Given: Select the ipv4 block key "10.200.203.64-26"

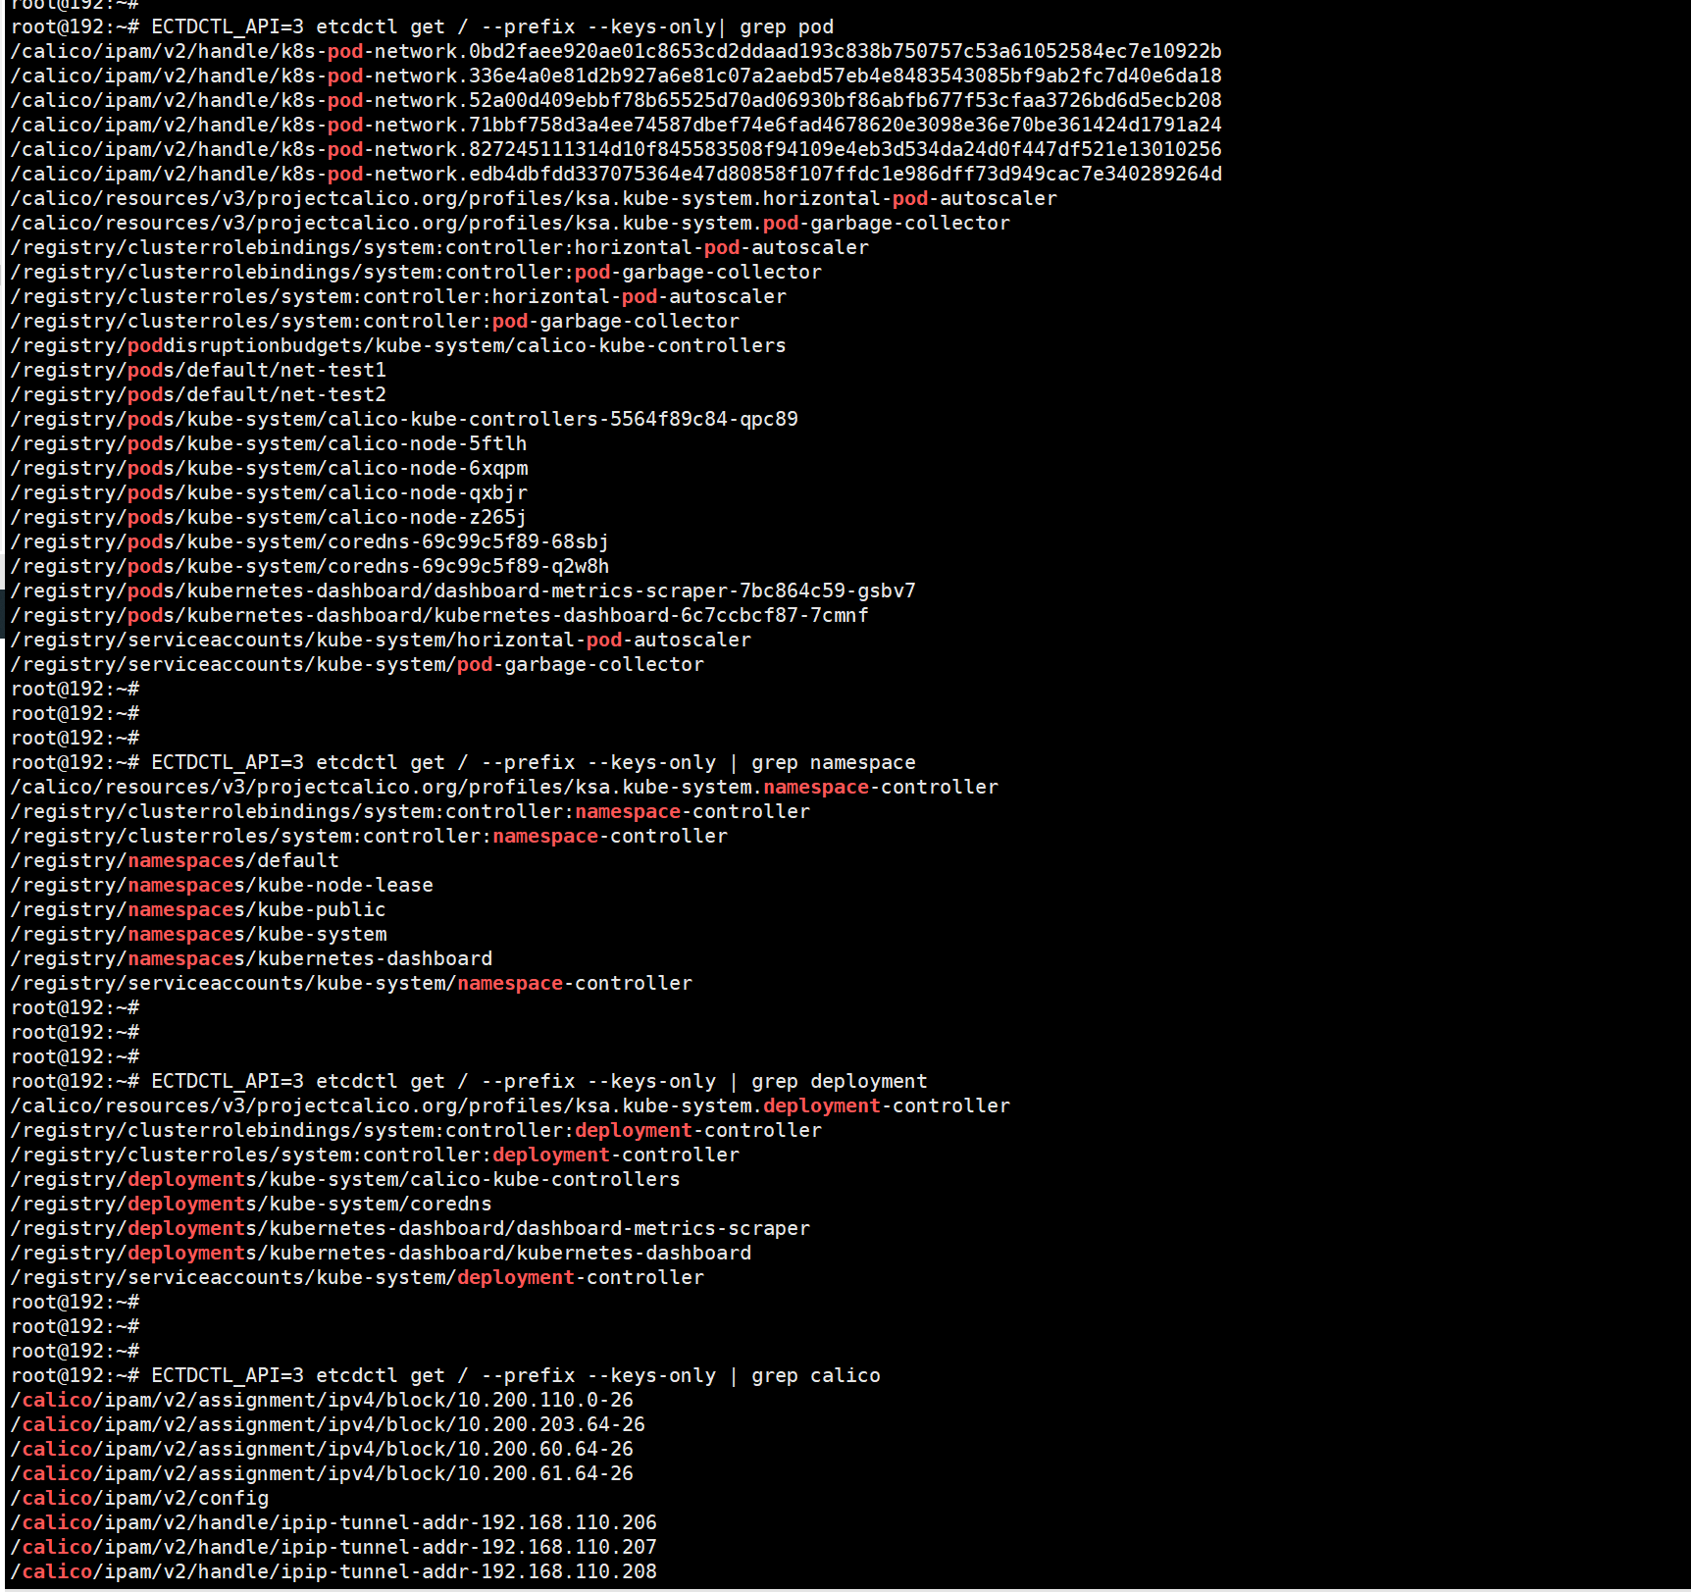Looking at the screenshot, I should coord(328,1424).
